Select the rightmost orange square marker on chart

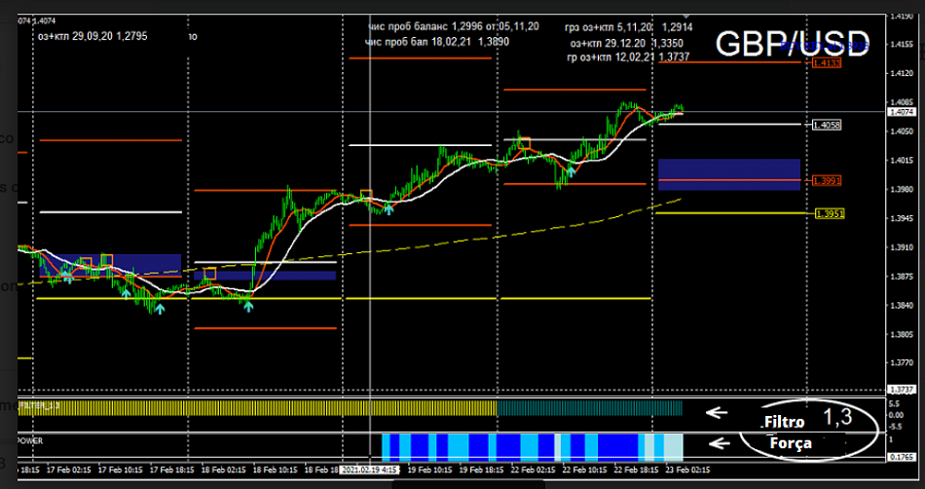[x=525, y=145]
